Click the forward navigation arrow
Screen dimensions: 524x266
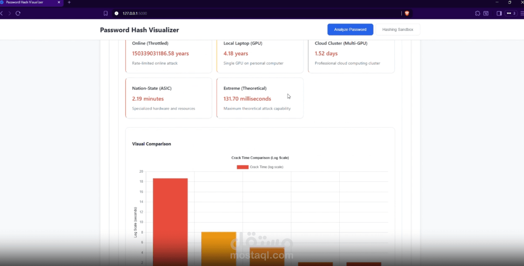tap(10, 13)
